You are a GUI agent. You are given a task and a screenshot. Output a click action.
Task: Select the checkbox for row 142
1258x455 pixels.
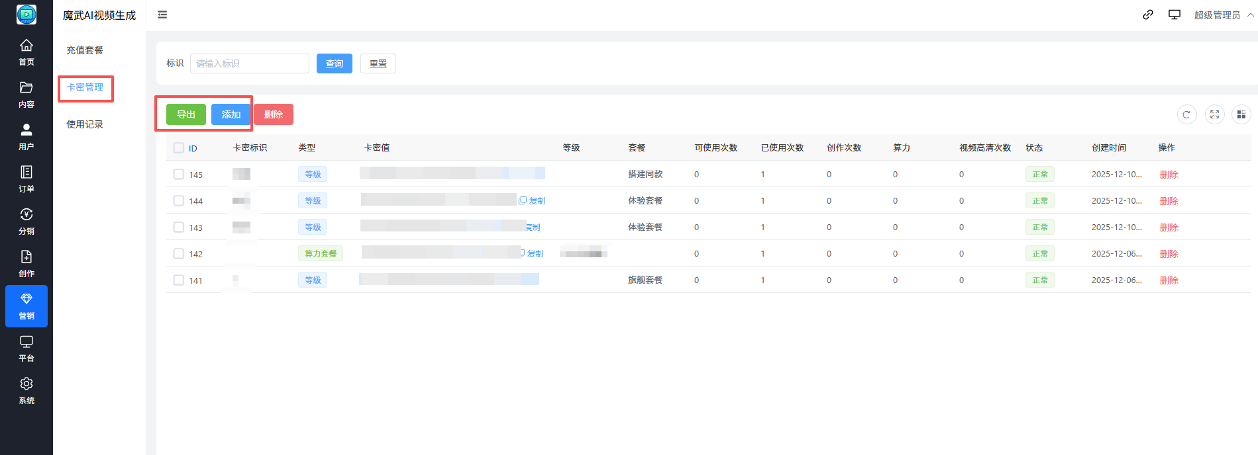[x=179, y=254]
